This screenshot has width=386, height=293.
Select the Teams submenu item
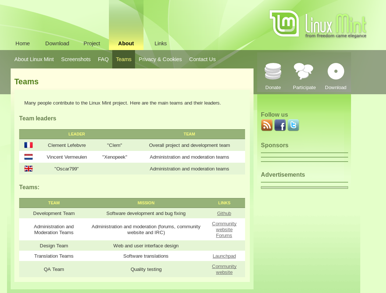point(124,59)
